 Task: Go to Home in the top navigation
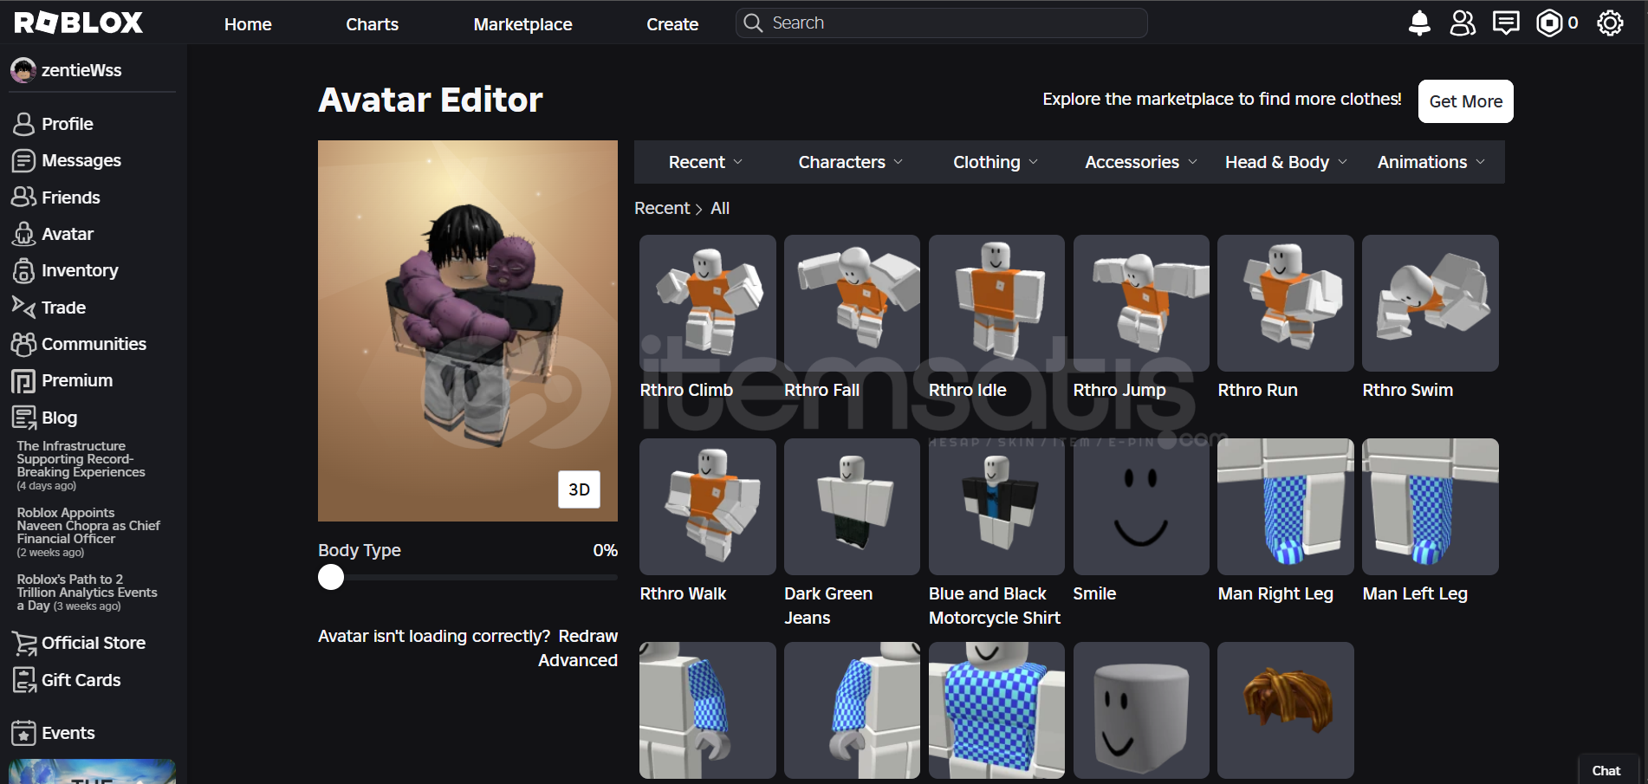click(248, 24)
